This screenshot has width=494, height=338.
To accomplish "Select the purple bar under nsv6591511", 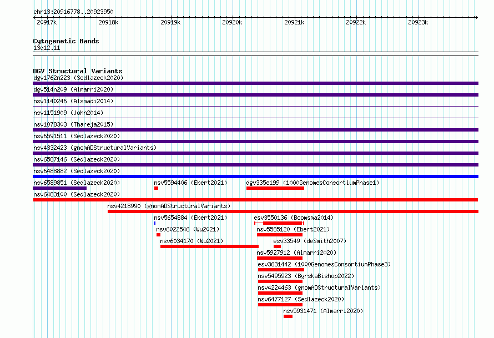I will [x=255, y=142].
